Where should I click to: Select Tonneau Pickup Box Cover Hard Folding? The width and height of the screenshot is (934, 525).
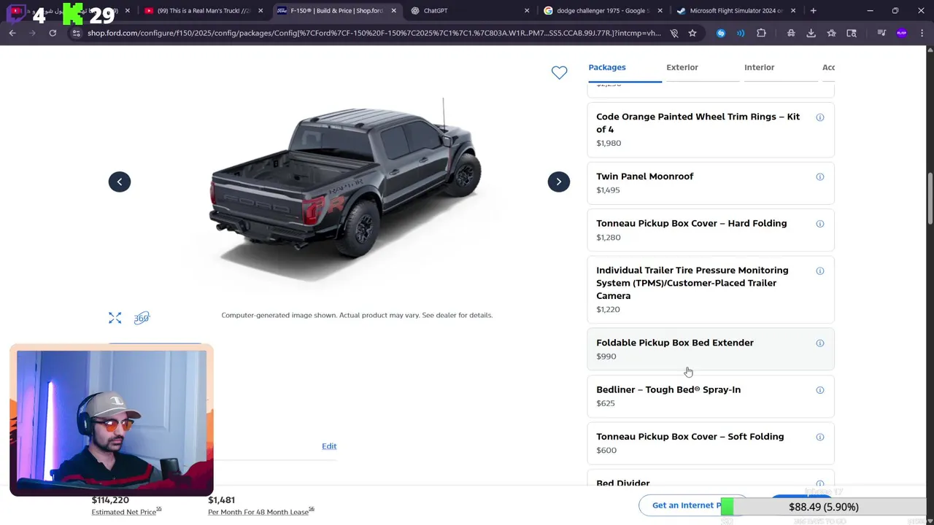(x=711, y=230)
